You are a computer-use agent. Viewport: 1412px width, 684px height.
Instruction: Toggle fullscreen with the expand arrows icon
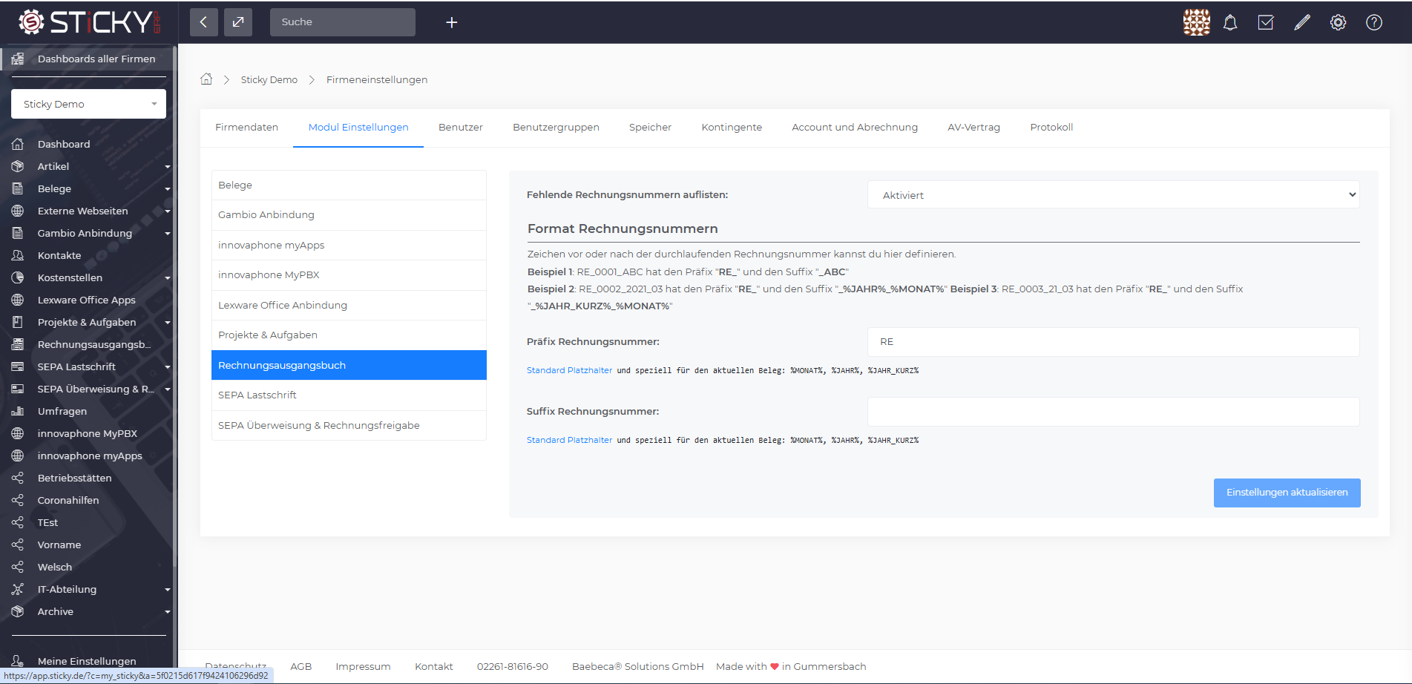(238, 22)
